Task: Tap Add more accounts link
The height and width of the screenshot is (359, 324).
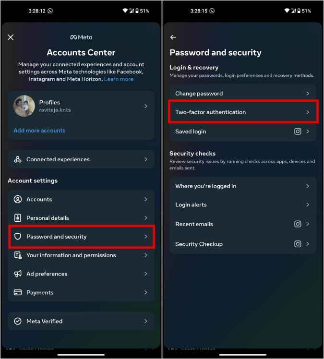Action: 39,131
